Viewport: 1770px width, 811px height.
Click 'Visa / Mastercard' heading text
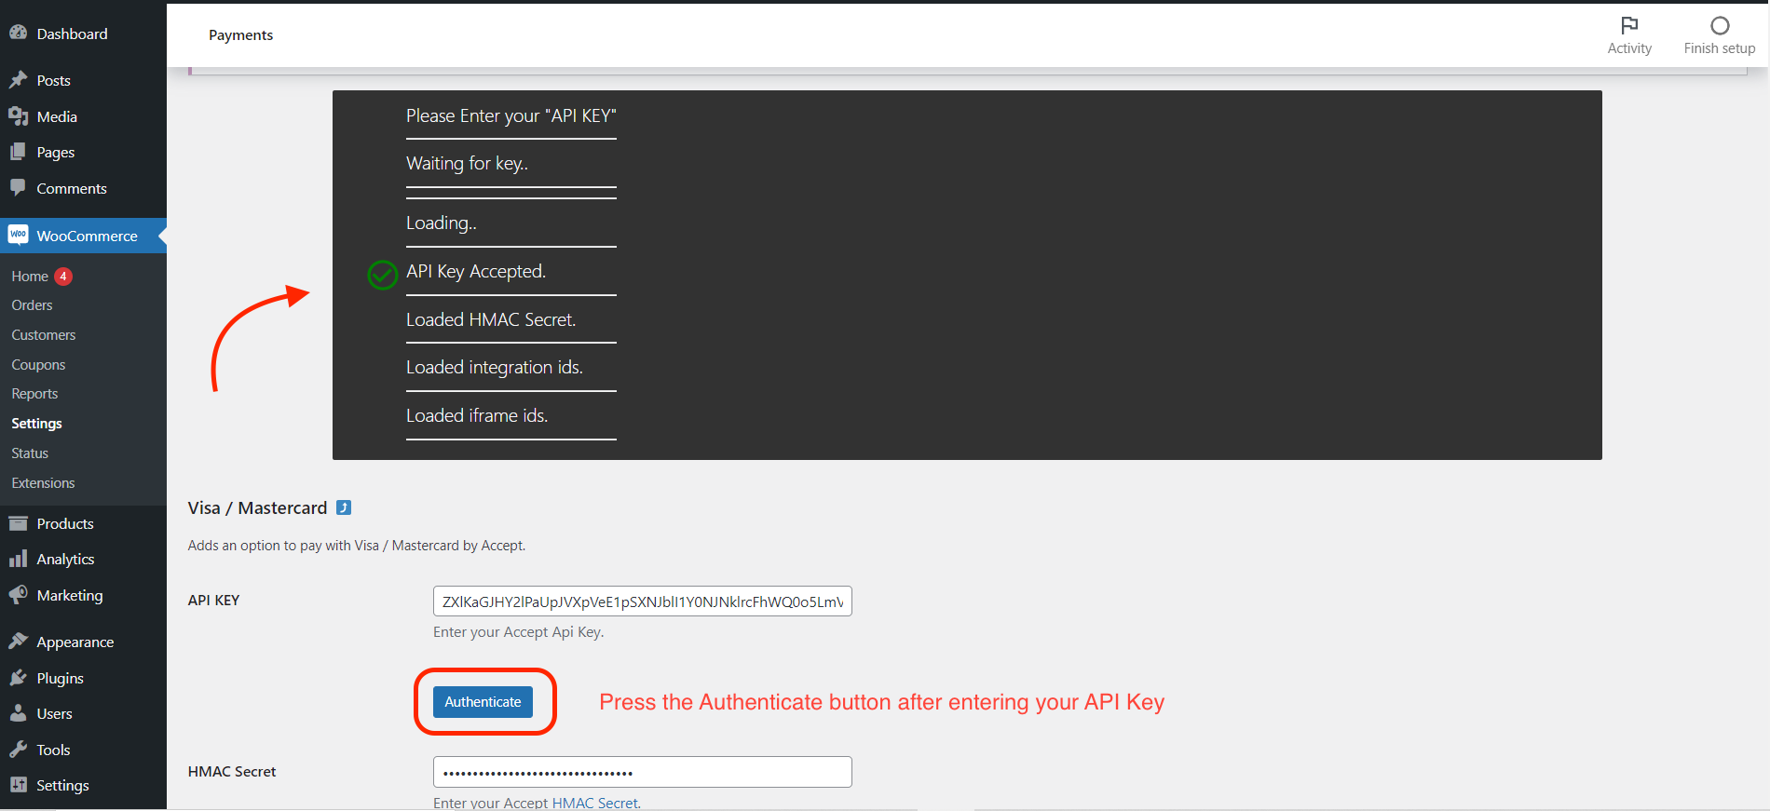(x=257, y=508)
